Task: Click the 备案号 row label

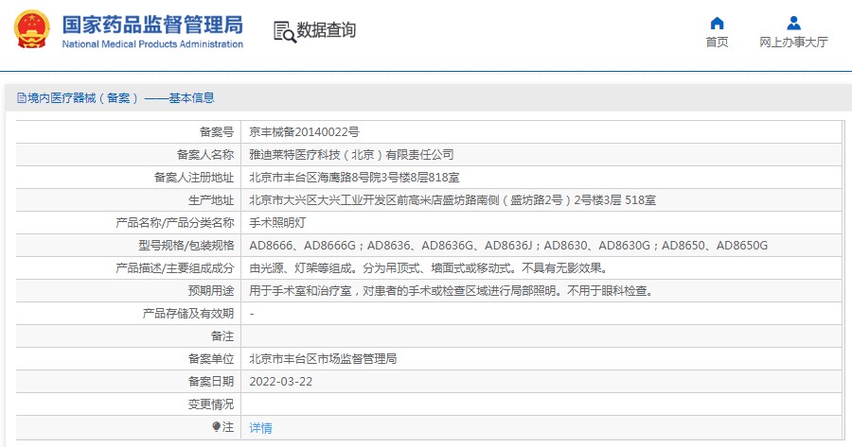Action: pos(216,131)
